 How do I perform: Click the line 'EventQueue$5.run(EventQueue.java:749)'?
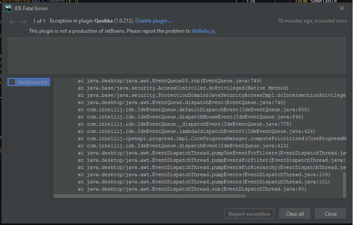[x=170, y=81]
